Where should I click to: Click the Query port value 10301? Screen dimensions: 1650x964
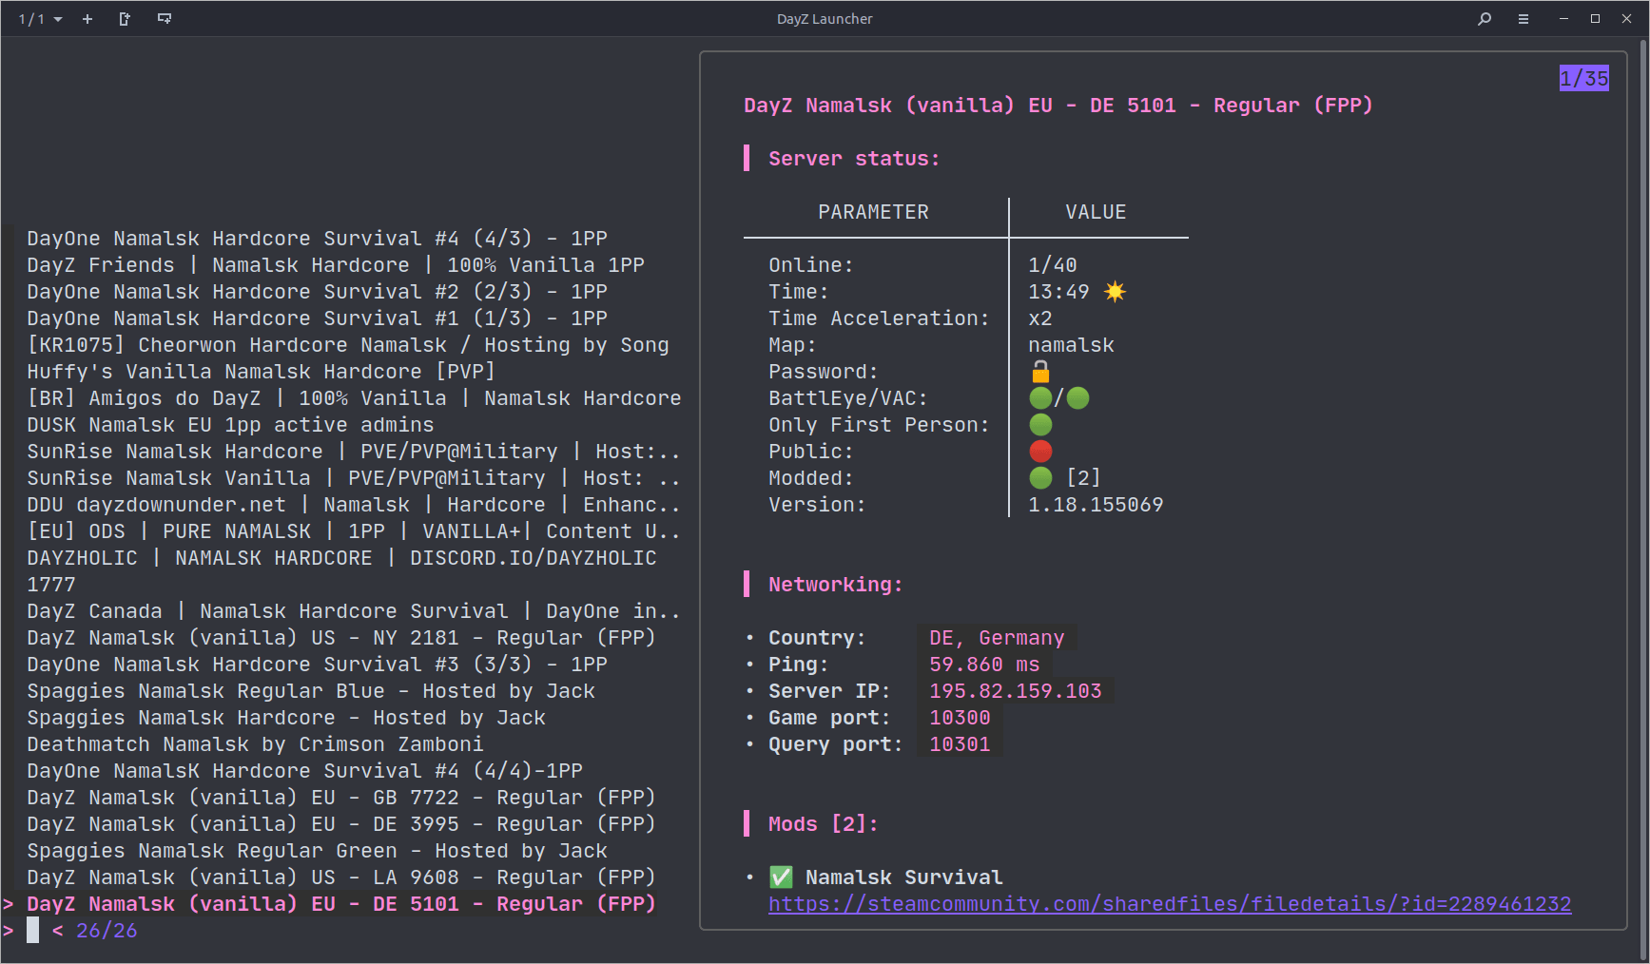tap(960, 744)
